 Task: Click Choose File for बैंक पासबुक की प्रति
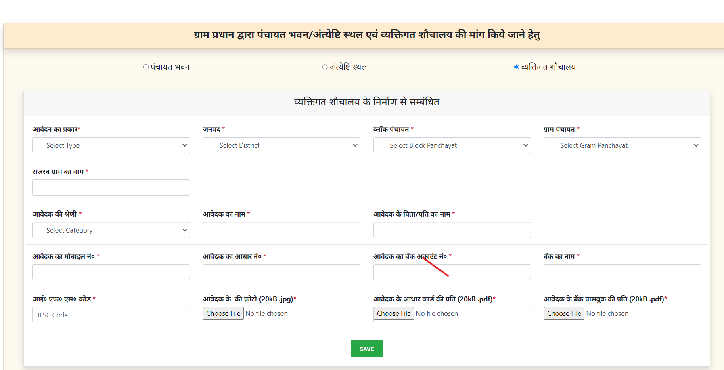[x=563, y=313]
